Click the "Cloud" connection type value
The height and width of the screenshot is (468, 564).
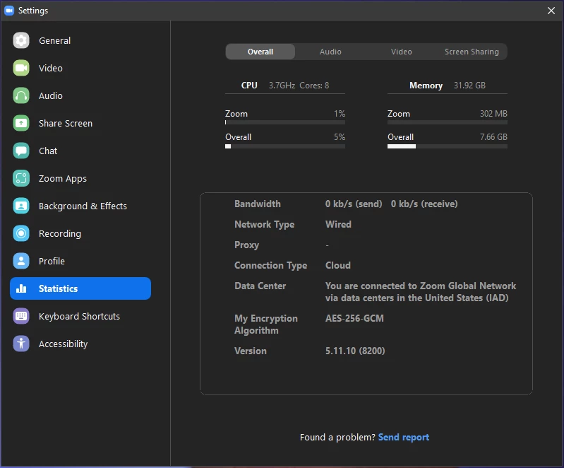click(337, 266)
